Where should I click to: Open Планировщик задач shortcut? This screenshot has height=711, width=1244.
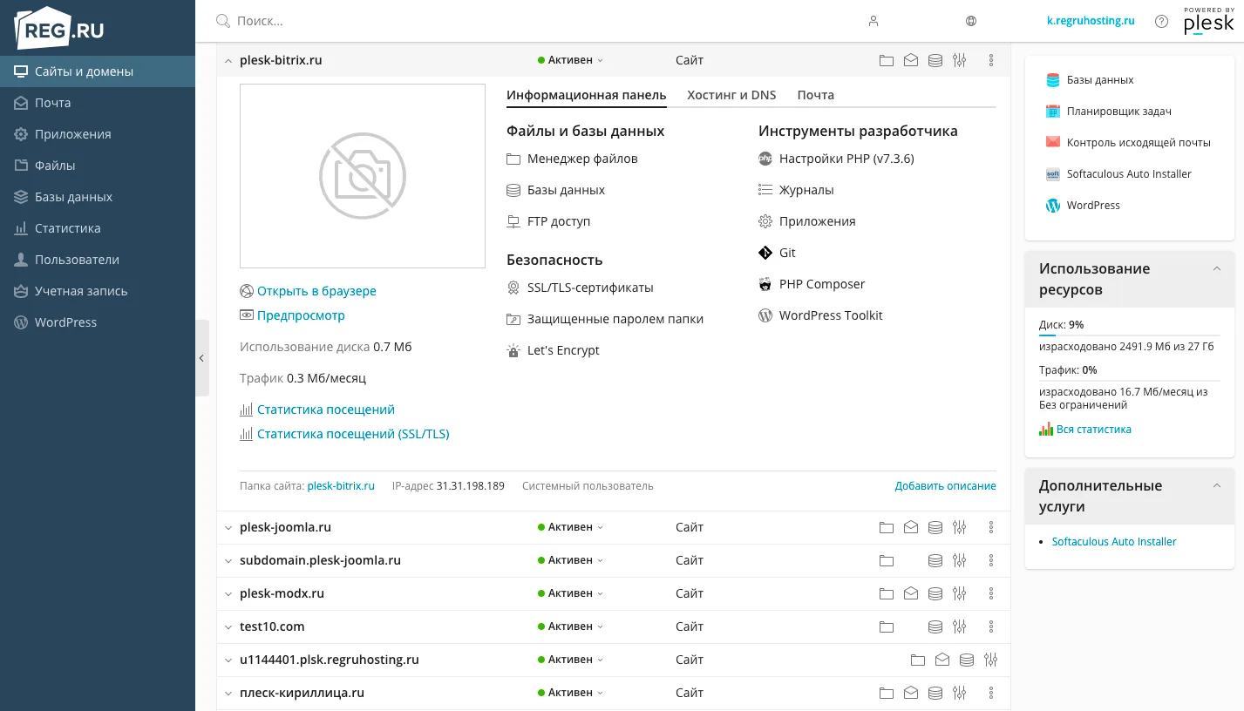point(1108,112)
